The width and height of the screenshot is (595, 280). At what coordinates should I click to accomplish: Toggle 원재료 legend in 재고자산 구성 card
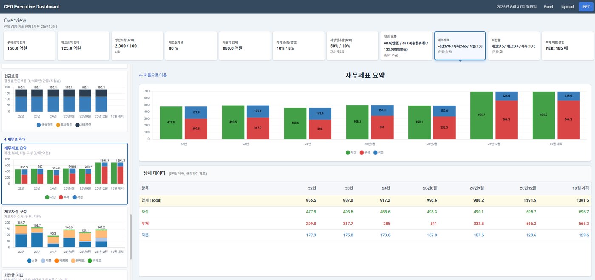[79, 260]
